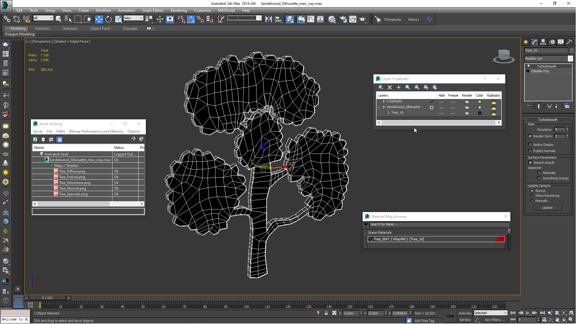Activate the Select Object tool
The image size is (576, 324).
tap(58, 19)
